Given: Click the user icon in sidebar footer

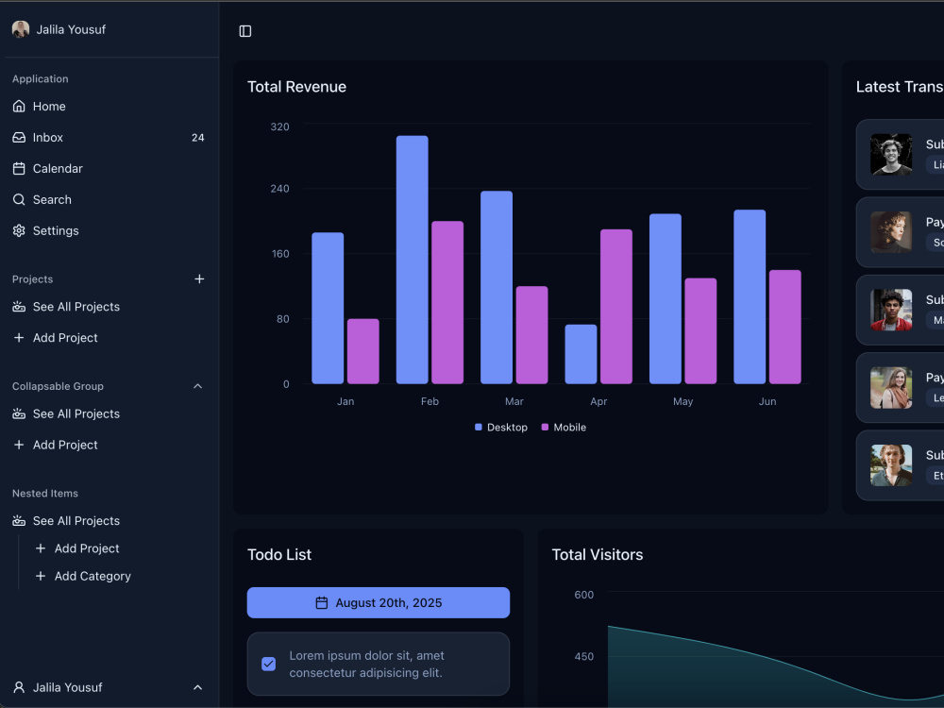Looking at the screenshot, I should 19,687.
